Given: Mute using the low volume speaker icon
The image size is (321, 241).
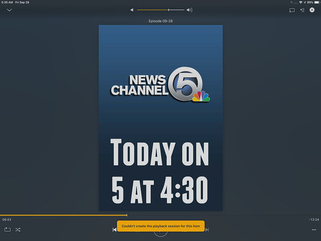Looking at the screenshot, I should coord(132,10).
